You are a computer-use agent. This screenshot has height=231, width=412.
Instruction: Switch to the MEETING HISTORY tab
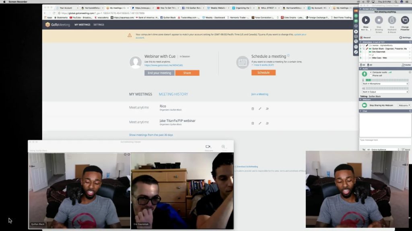[173, 94]
